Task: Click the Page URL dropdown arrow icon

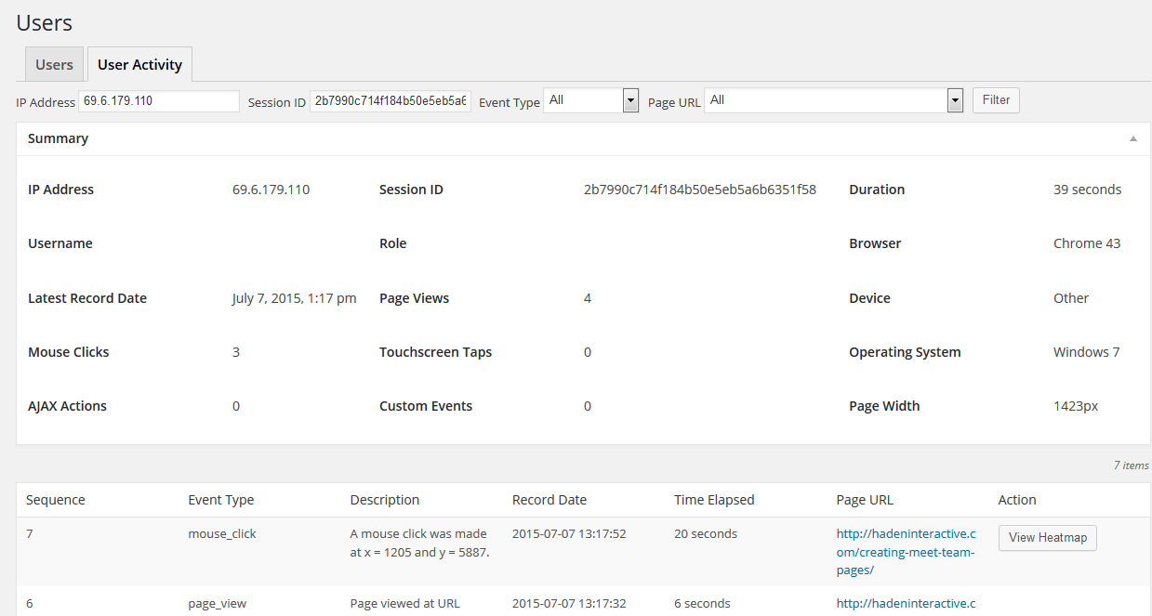Action: click(x=954, y=99)
